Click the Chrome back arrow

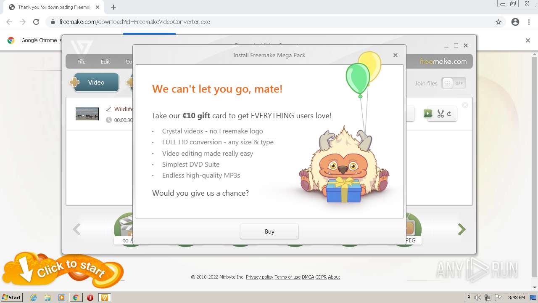tap(9, 22)
